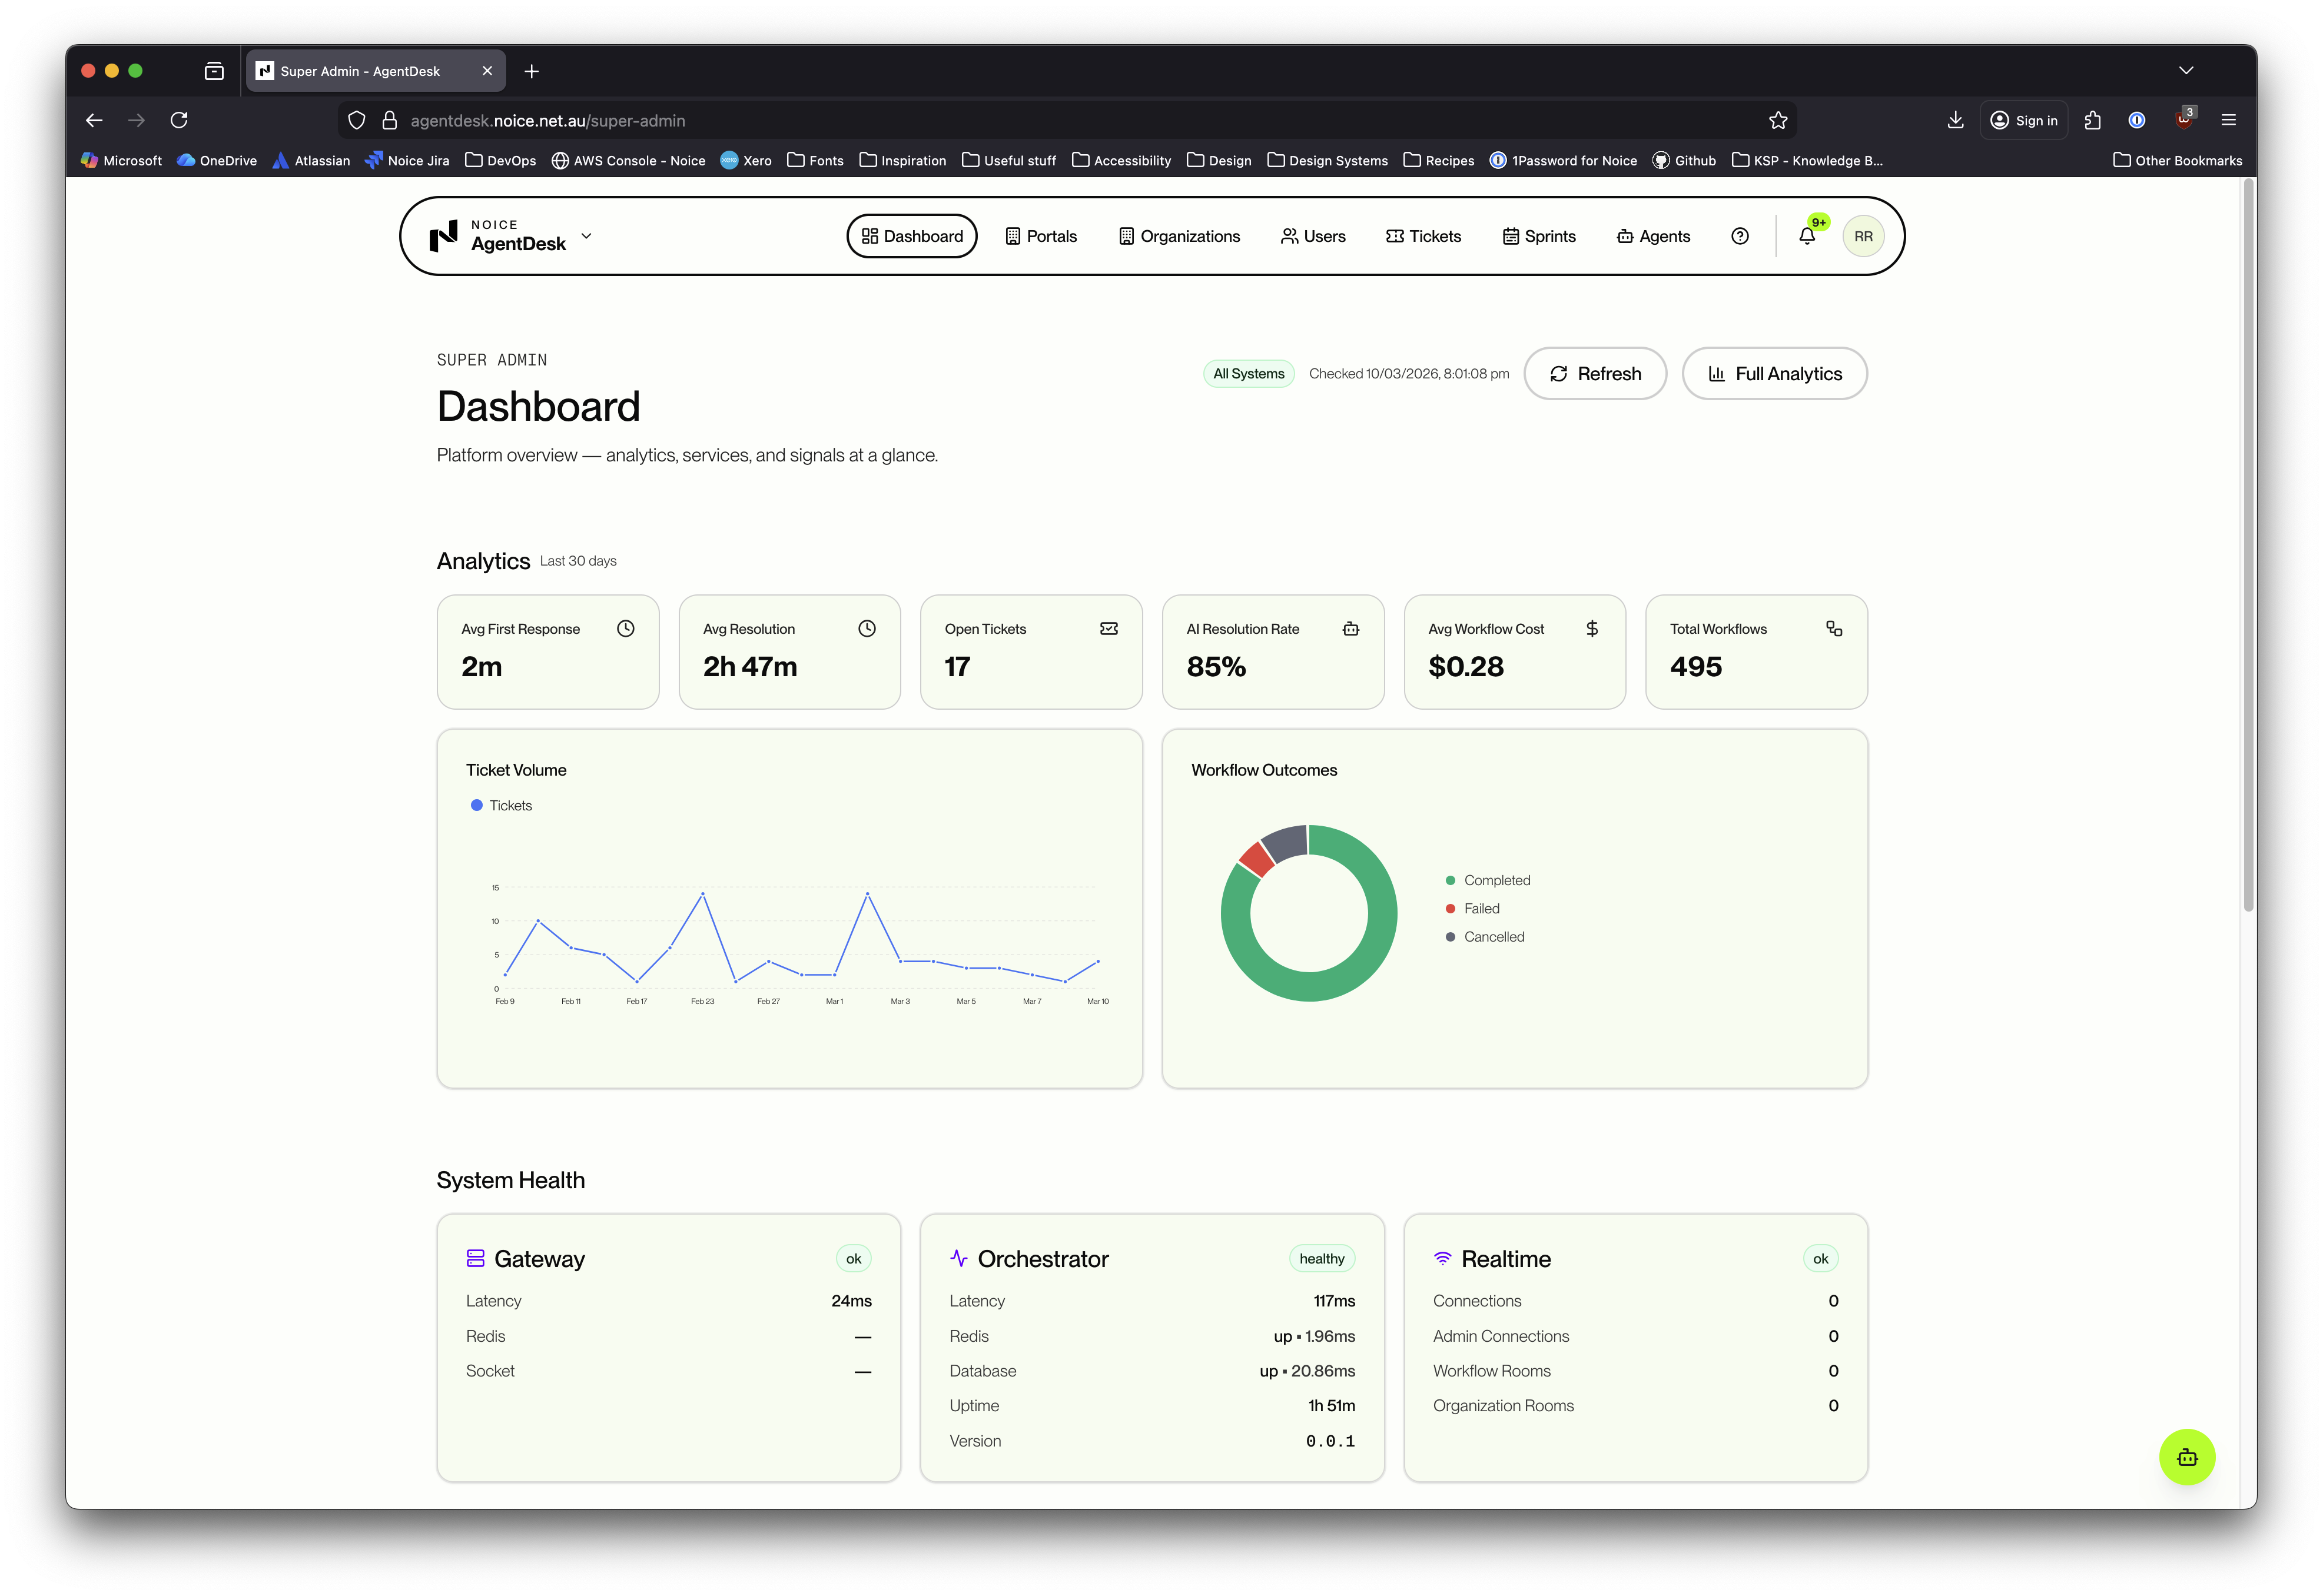The height and width of the screenshot is (1596, 2323).
Task: Toggle the Tickets legend on Ticket Volume chart
Action: [501, 805]
